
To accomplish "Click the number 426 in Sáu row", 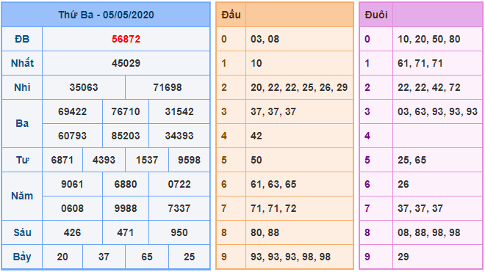I will 72,232.
